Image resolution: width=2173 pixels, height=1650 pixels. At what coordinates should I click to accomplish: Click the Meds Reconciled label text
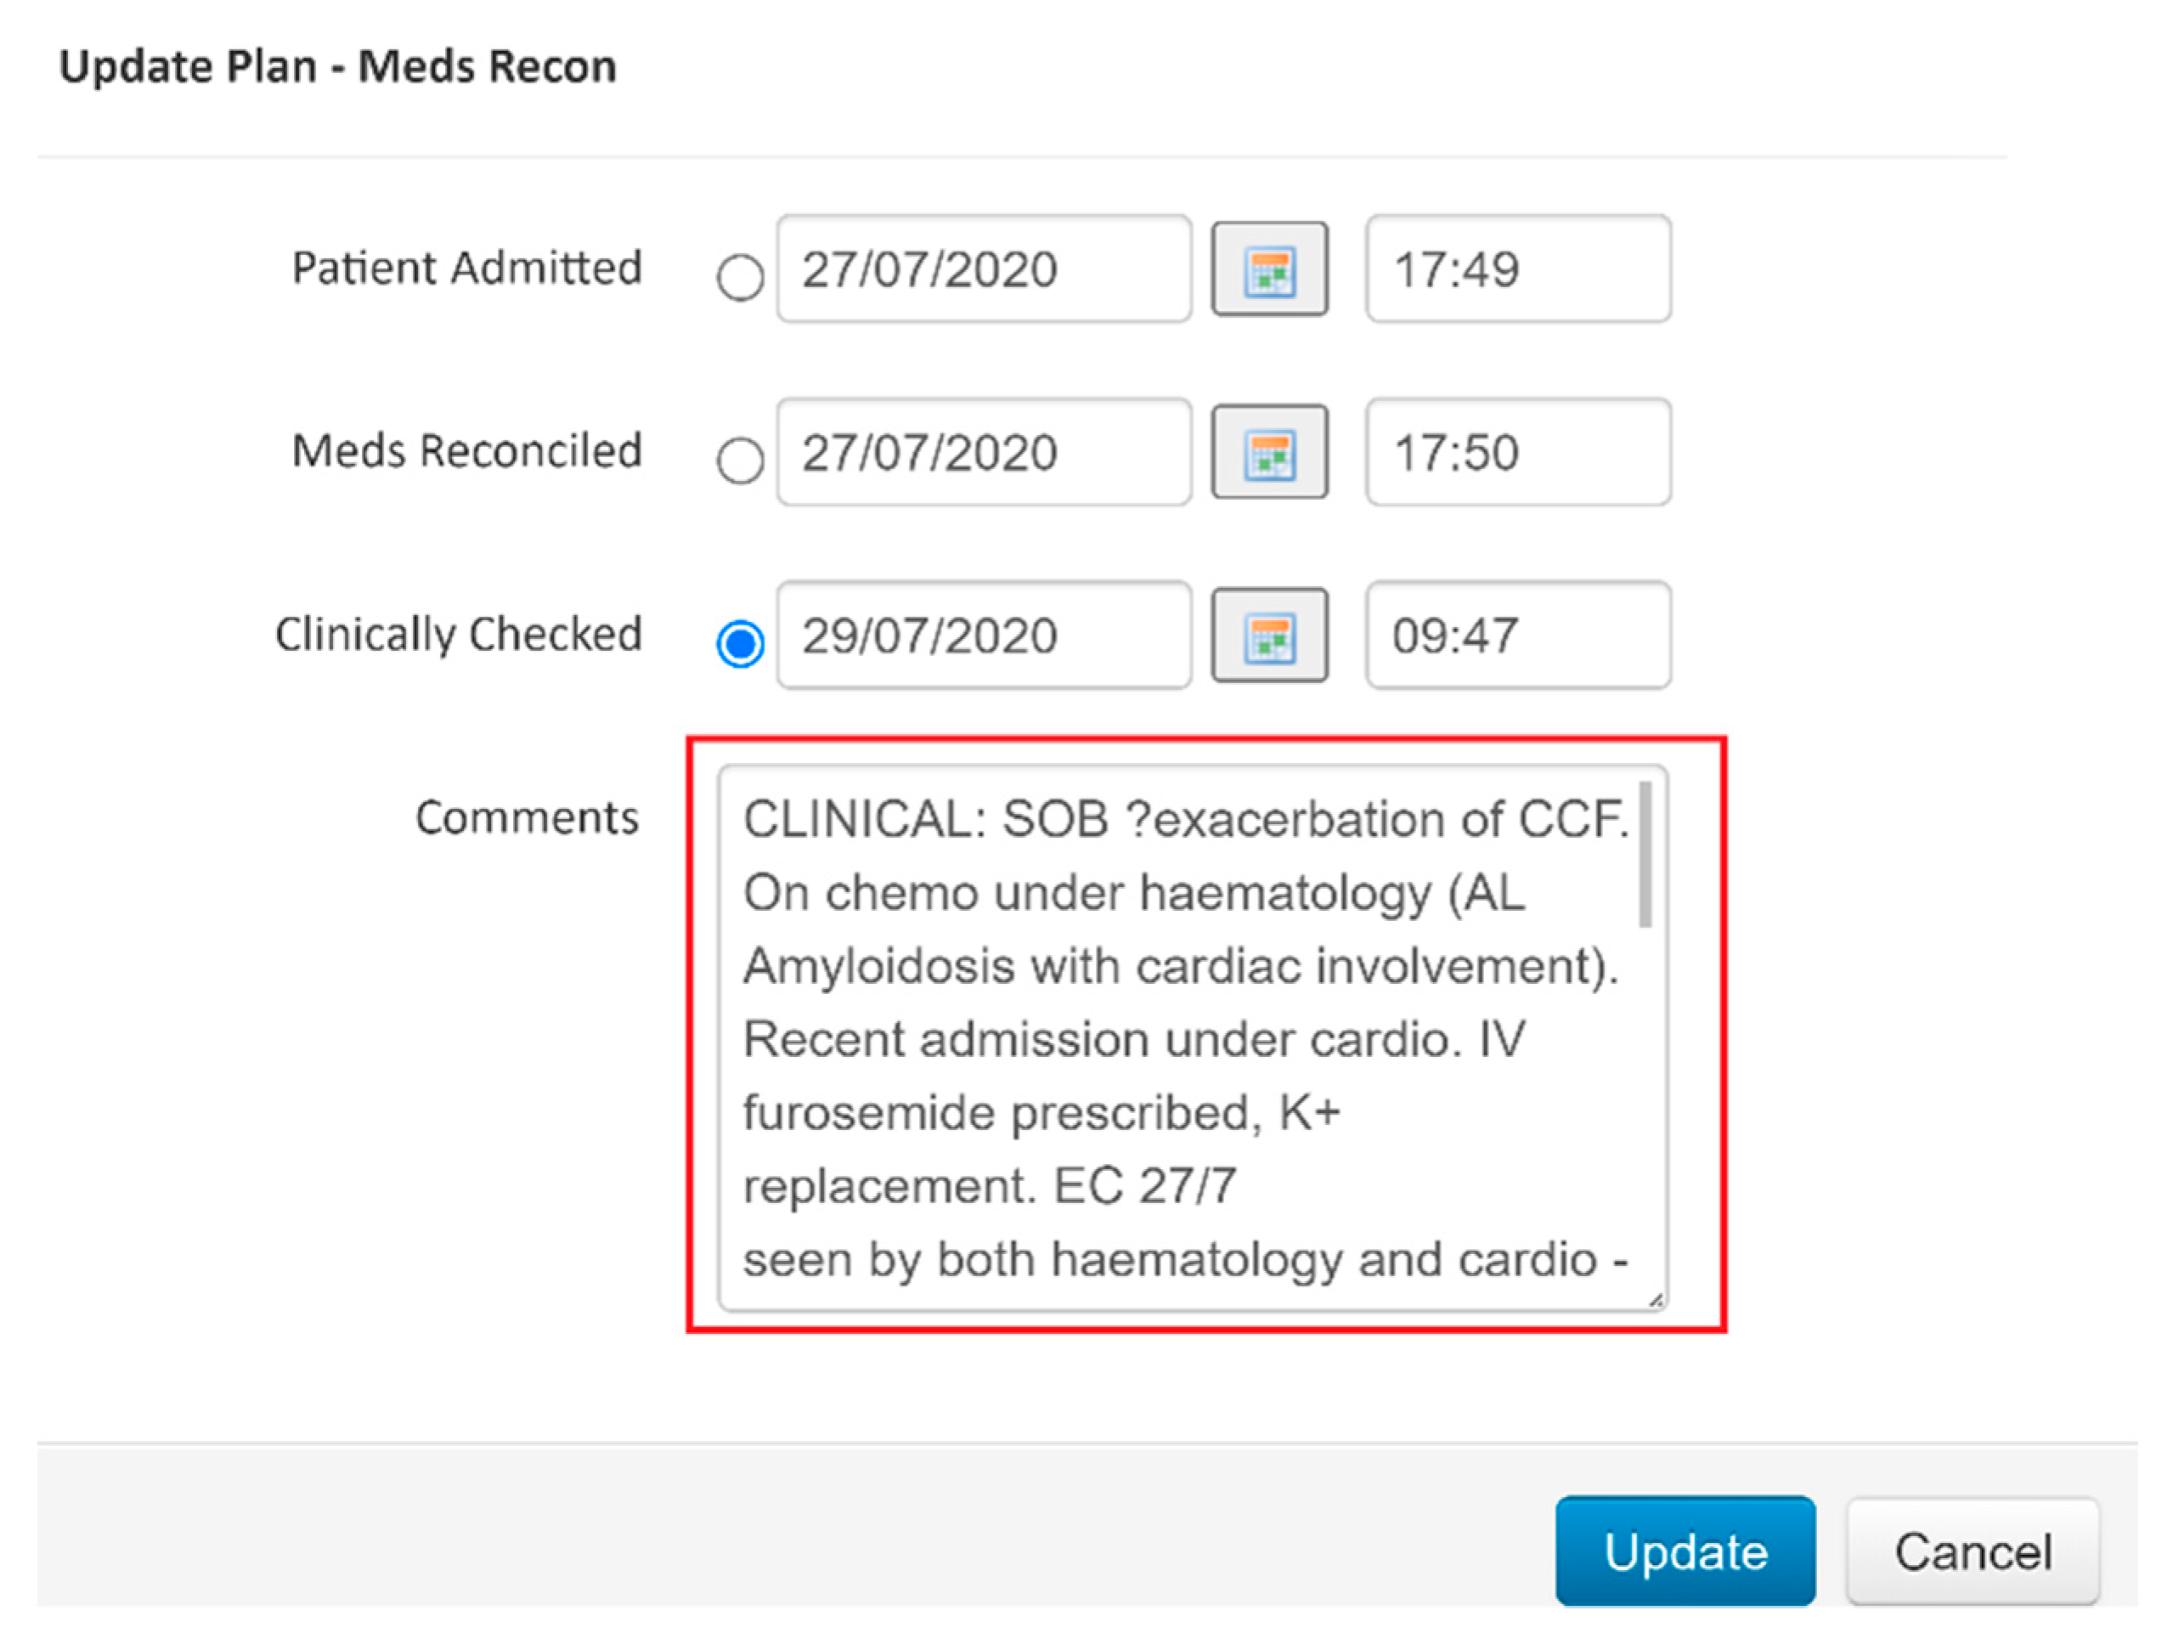(466, 451)
